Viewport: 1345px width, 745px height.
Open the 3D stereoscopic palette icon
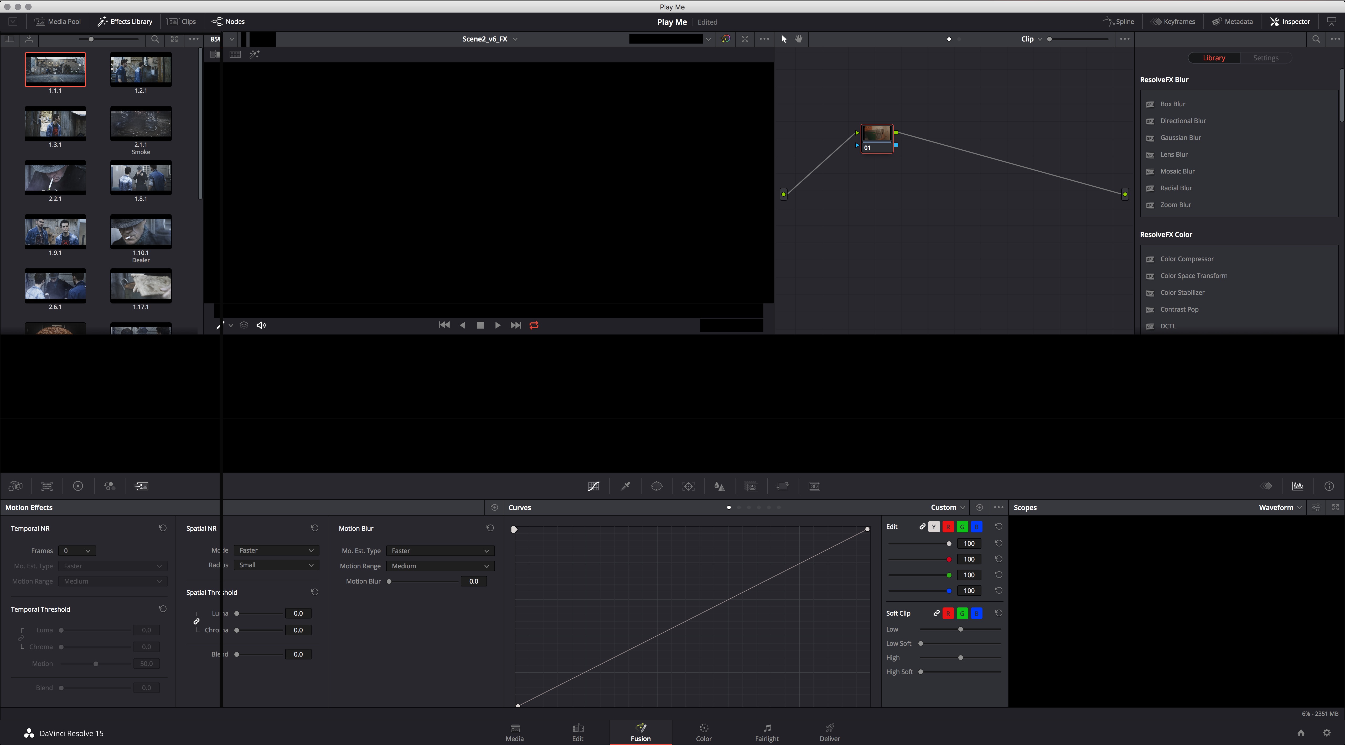(x=815, y=486)
